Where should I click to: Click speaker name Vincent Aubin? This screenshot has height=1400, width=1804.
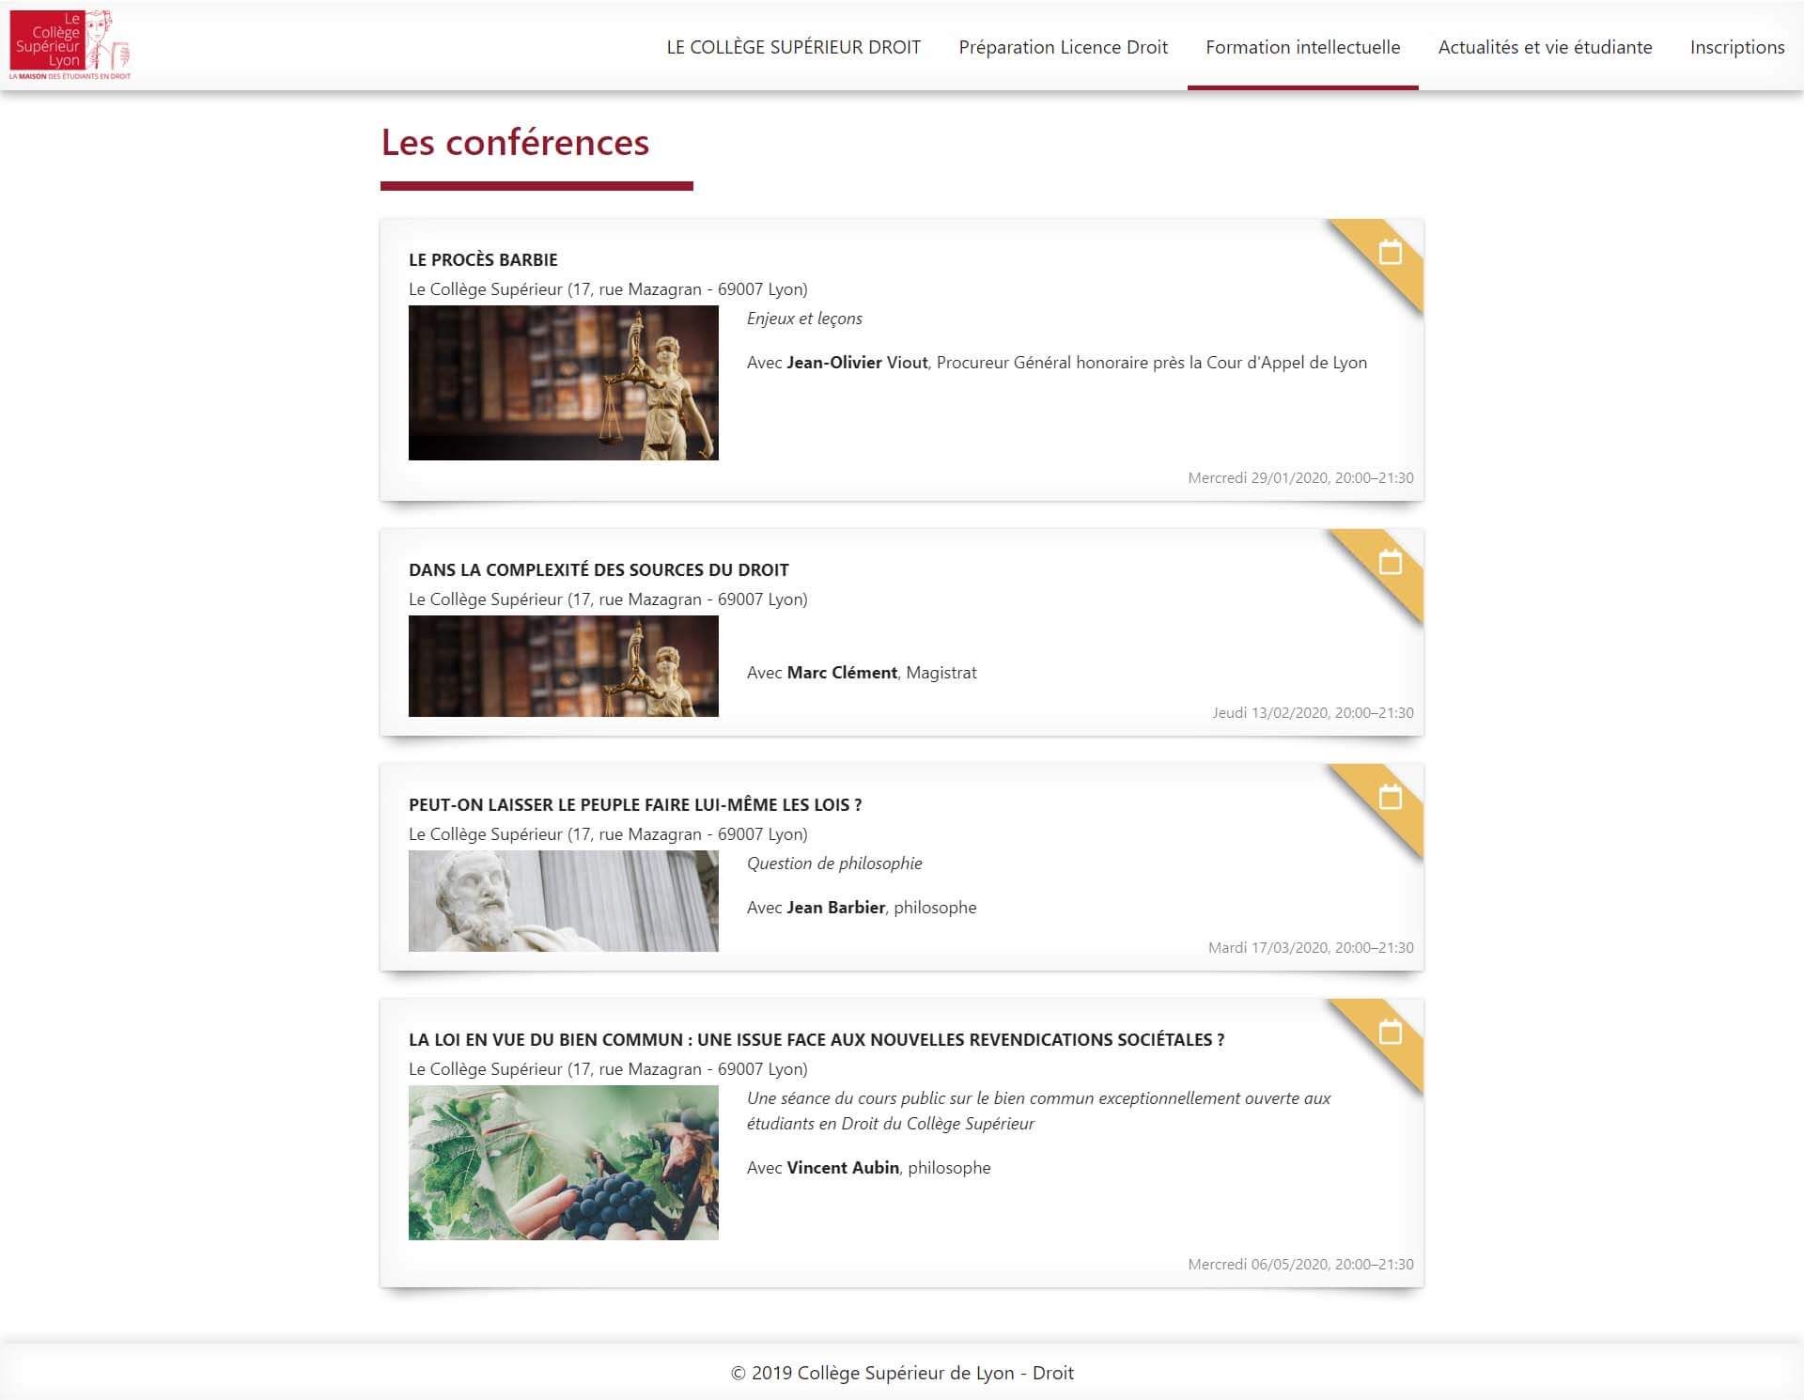pyautogui.click(x=843, y=1168)
